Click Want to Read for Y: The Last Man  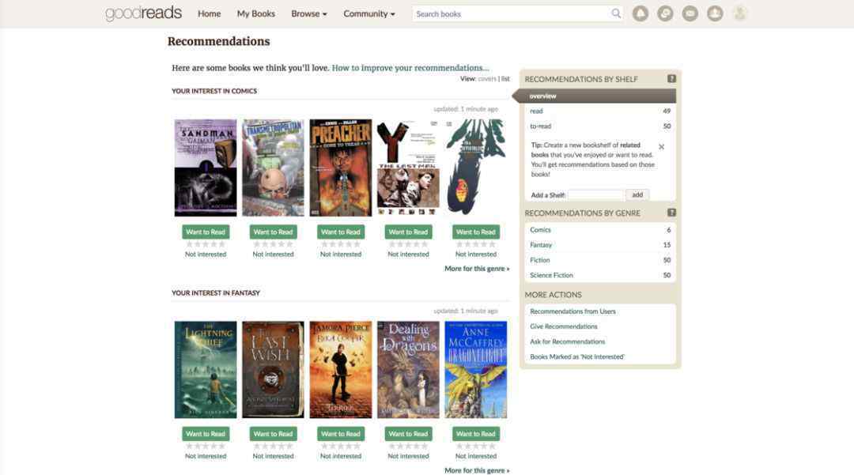(408, 232)
